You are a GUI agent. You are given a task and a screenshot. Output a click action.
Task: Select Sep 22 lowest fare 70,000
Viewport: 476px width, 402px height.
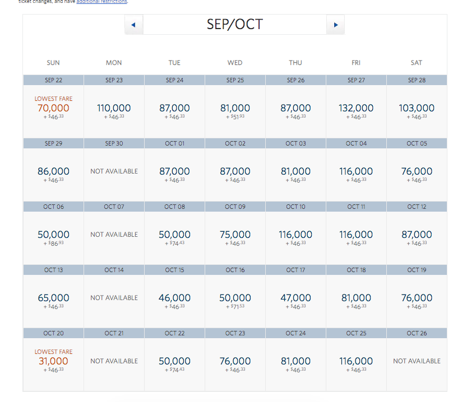53,108
